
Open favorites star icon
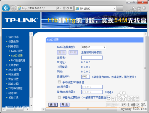[139, 8]
